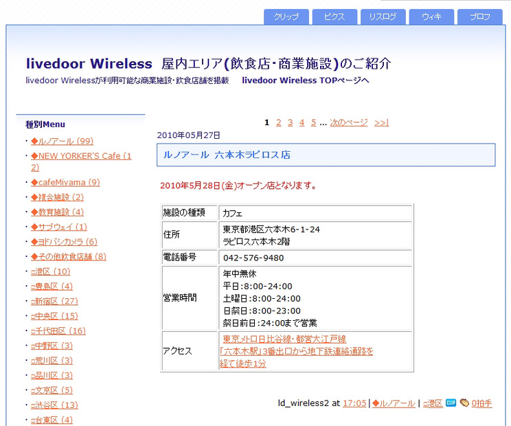Viewport: 511px width, 426px height.
Task: Click the clapping hands applause icon
Action: pos(464,403)
